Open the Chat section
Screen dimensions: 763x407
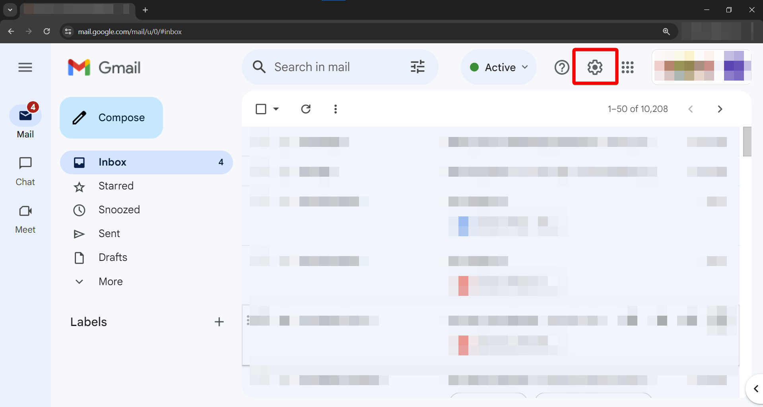click(25, 171)
